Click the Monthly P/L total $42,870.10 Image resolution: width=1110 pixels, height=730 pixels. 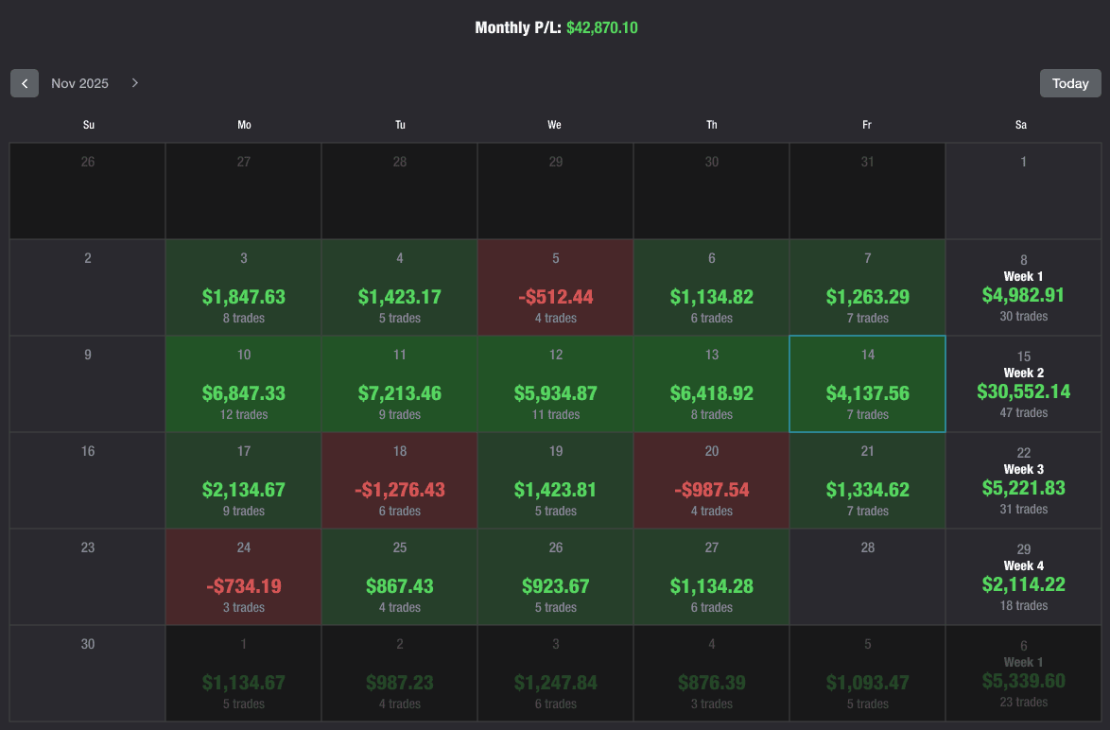tap(601, 27)
